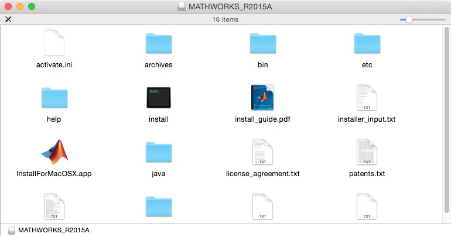Select the installer_input.txt file icon
Image resolution: width=451 pixels, height=237 pixels.
click(x=367, y=97)
